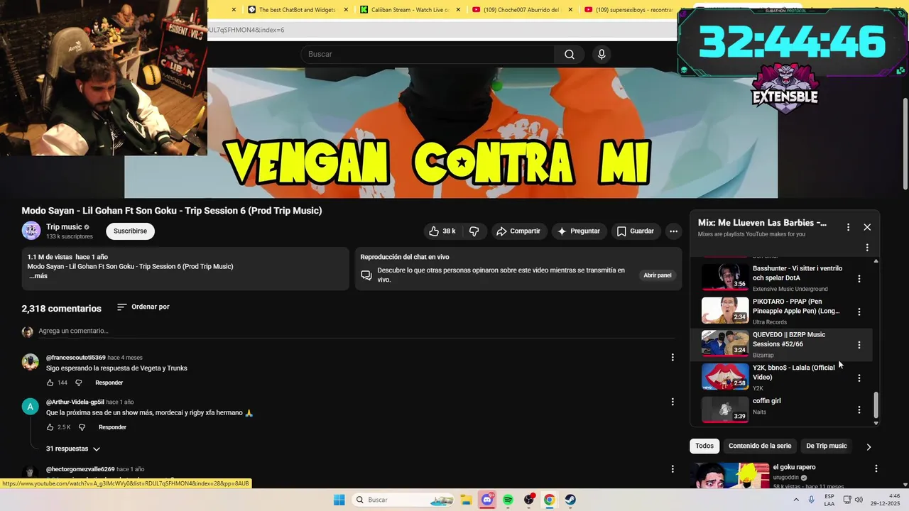
Task: Open the Ordenar por sort dropdown
Action: pos(143,307)
